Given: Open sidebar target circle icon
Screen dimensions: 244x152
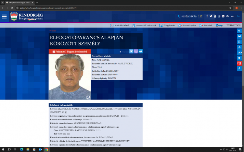Looking at the screenshot, I should click(239, 47).
